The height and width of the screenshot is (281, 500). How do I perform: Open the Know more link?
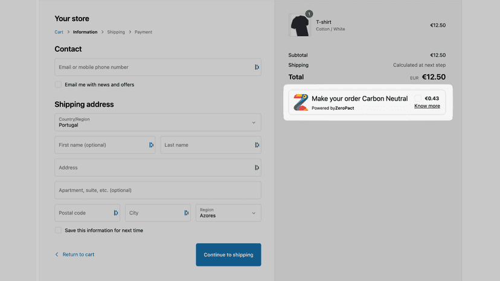tap(427, 106)
